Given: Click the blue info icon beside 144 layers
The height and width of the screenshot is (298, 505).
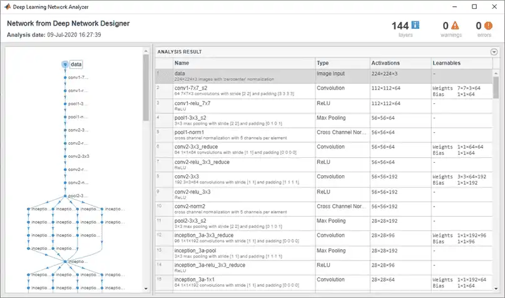Looking at the screenshot, I should point(416,26).
